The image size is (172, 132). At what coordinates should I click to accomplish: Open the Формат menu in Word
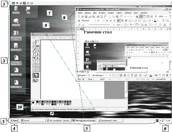click(111, 13)
